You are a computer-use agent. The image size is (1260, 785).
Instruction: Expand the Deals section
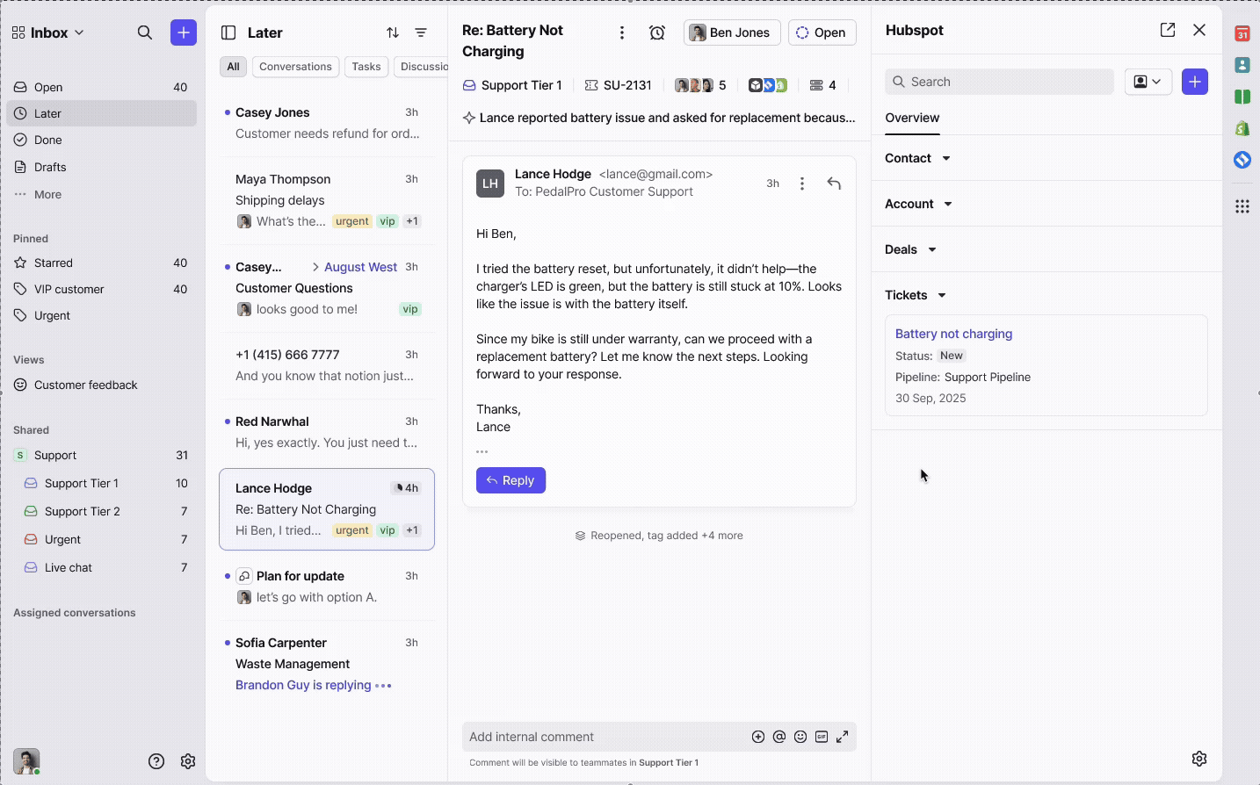(x=910, y=249)
